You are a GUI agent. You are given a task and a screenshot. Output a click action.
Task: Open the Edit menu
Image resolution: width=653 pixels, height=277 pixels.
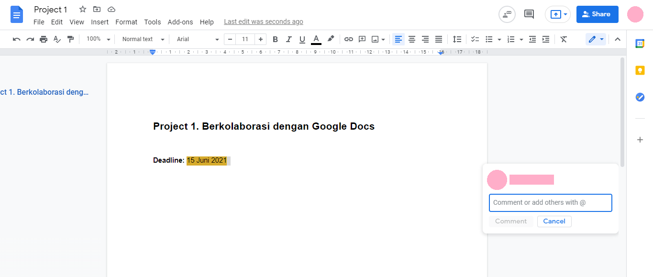57,22
